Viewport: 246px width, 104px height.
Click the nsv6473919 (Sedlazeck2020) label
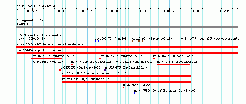93,62
